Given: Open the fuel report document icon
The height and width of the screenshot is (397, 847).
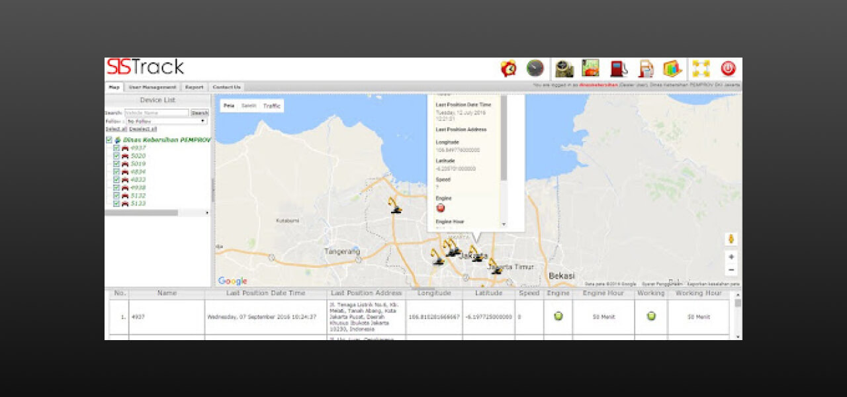Looking at the screenshot, I should pyautogui.click(x=645, y=68).
